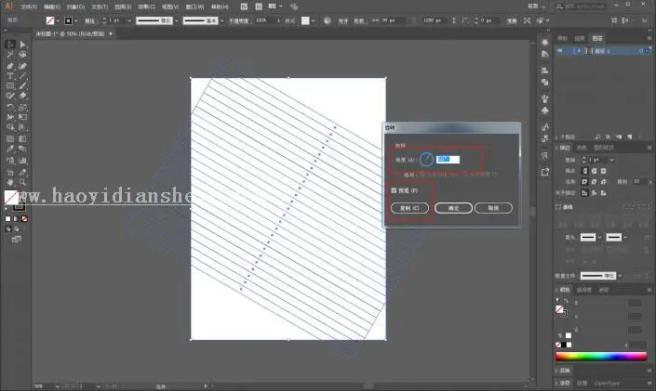This screenshot has height=391, width=656.
Task: Pick the Blend tool
Action: click(22, 150)
